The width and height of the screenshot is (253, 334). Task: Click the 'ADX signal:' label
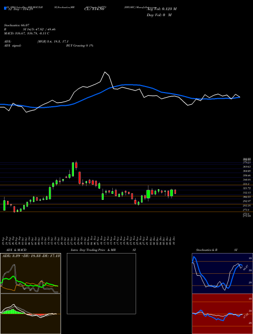13,46
